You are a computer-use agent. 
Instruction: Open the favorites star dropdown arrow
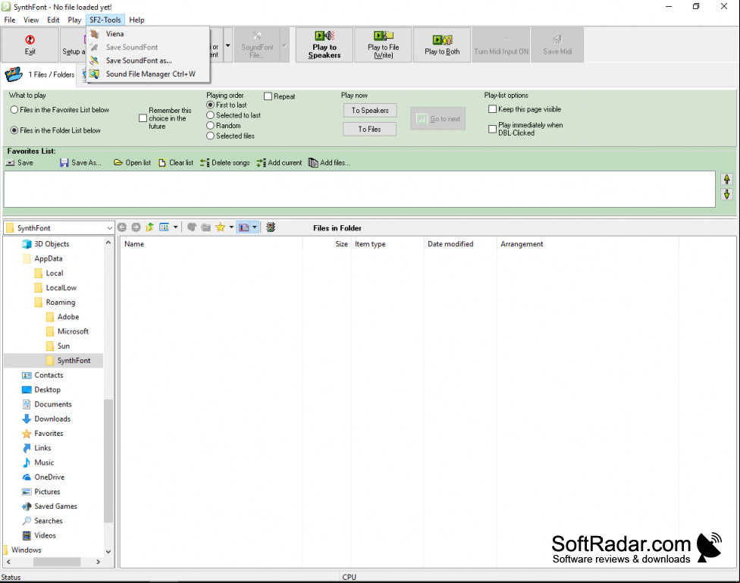point(231,227)
